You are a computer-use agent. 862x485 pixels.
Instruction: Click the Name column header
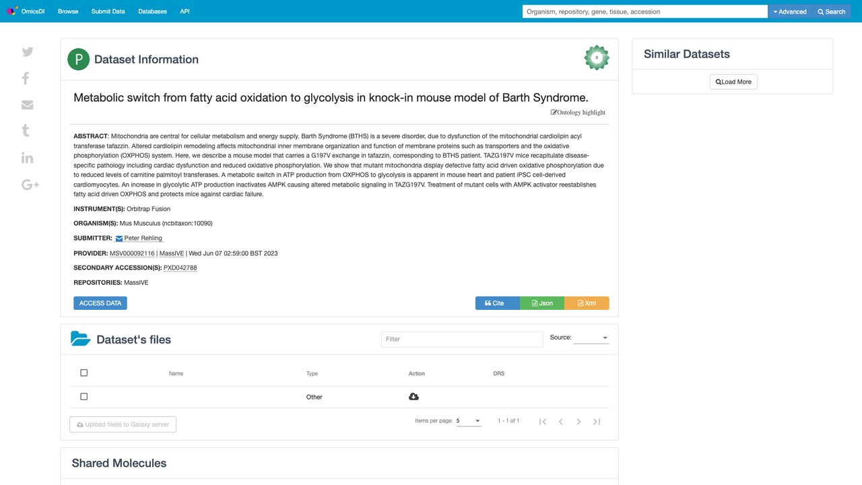[176, 373]
